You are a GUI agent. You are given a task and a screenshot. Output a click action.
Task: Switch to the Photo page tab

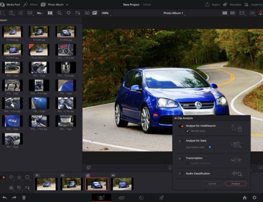pyautogui.click(x=101, y=198)
